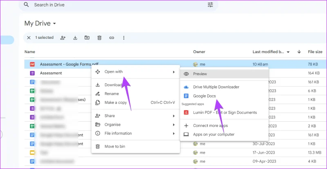Image resolution: width=327 pixels, height=169 pixels.
Task: Click the 164 KB file size cell
Action: click(x=314, y=73)
